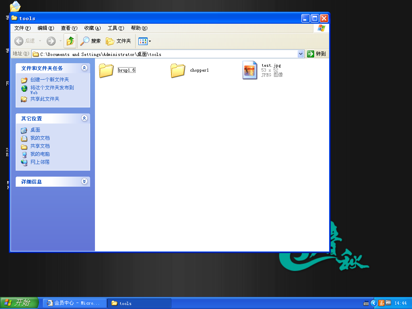Click the VMware tools tray icon
The image size is (412, 309).
pos(388,303)
